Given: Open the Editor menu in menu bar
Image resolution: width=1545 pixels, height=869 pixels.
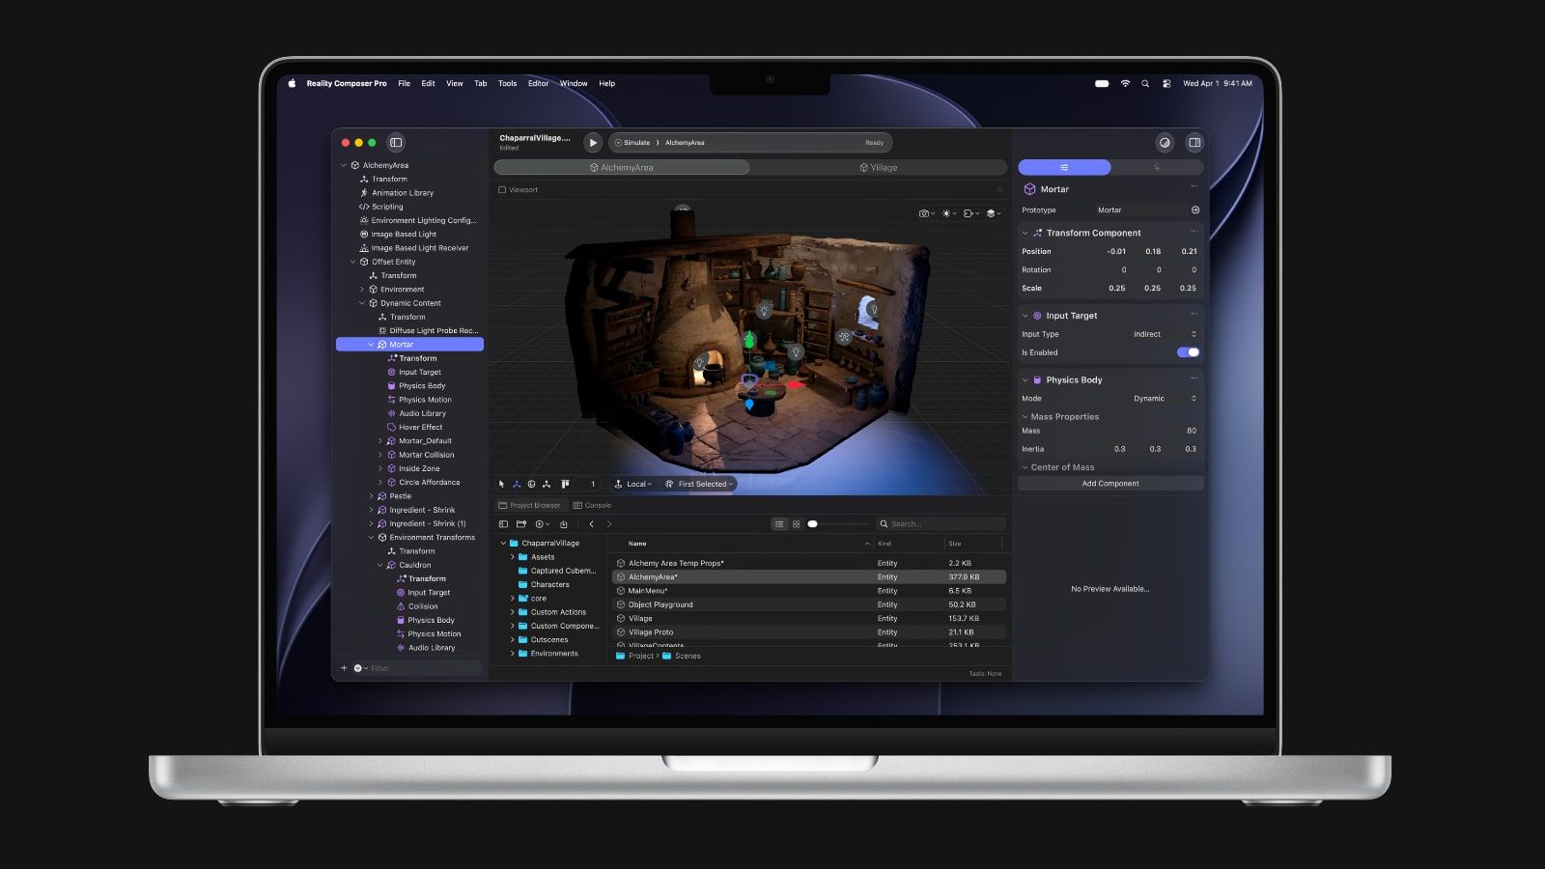Looking at the screenshot, I should (538, 84).
